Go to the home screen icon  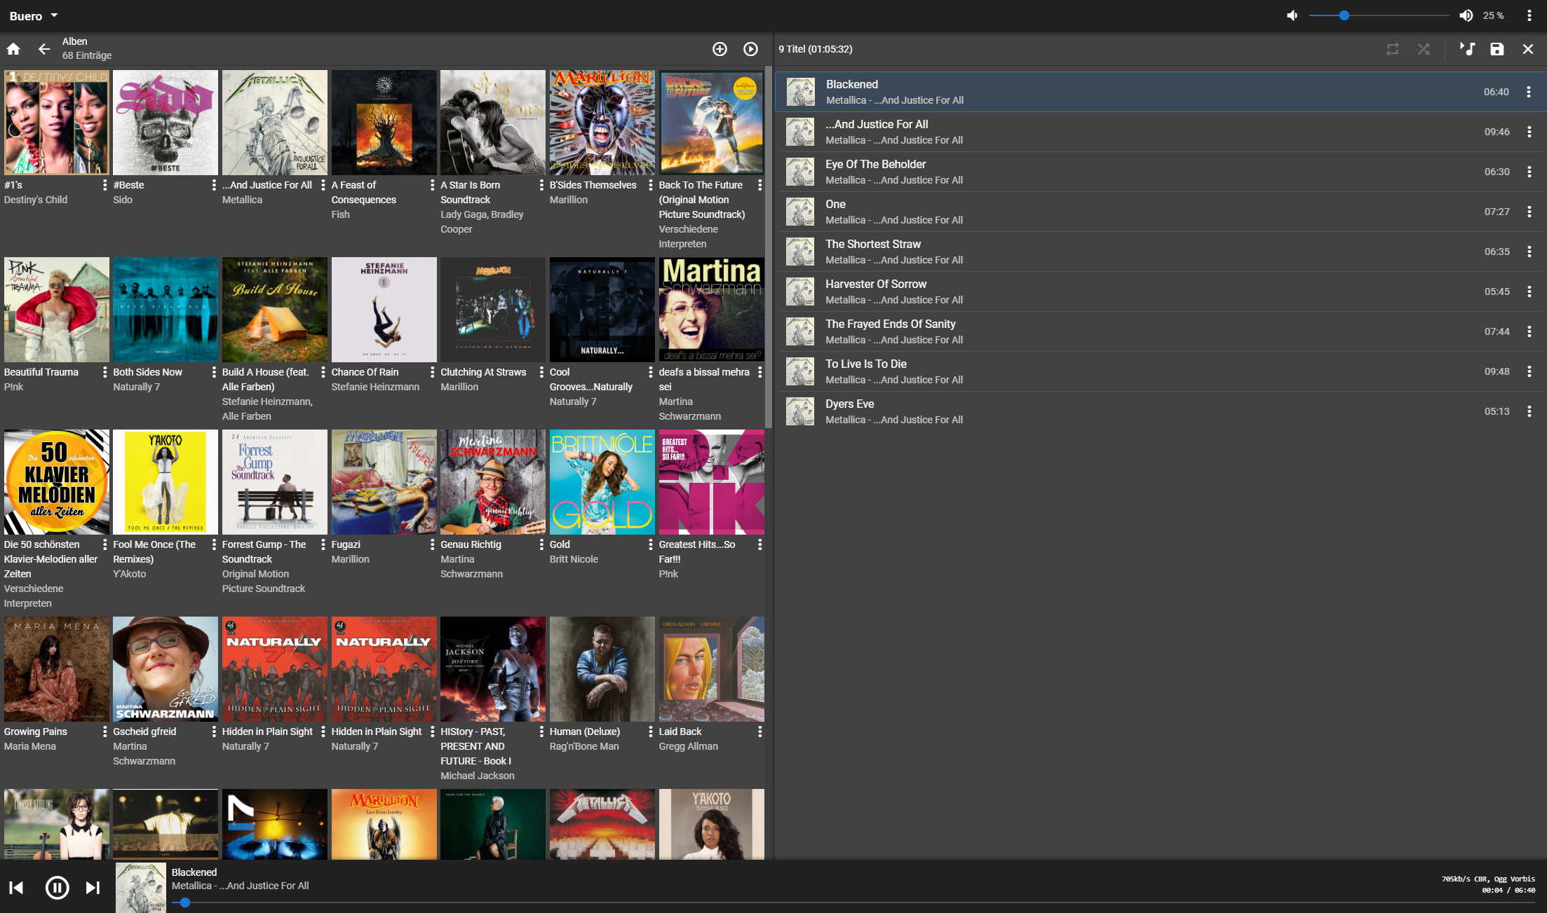[13, 48]
